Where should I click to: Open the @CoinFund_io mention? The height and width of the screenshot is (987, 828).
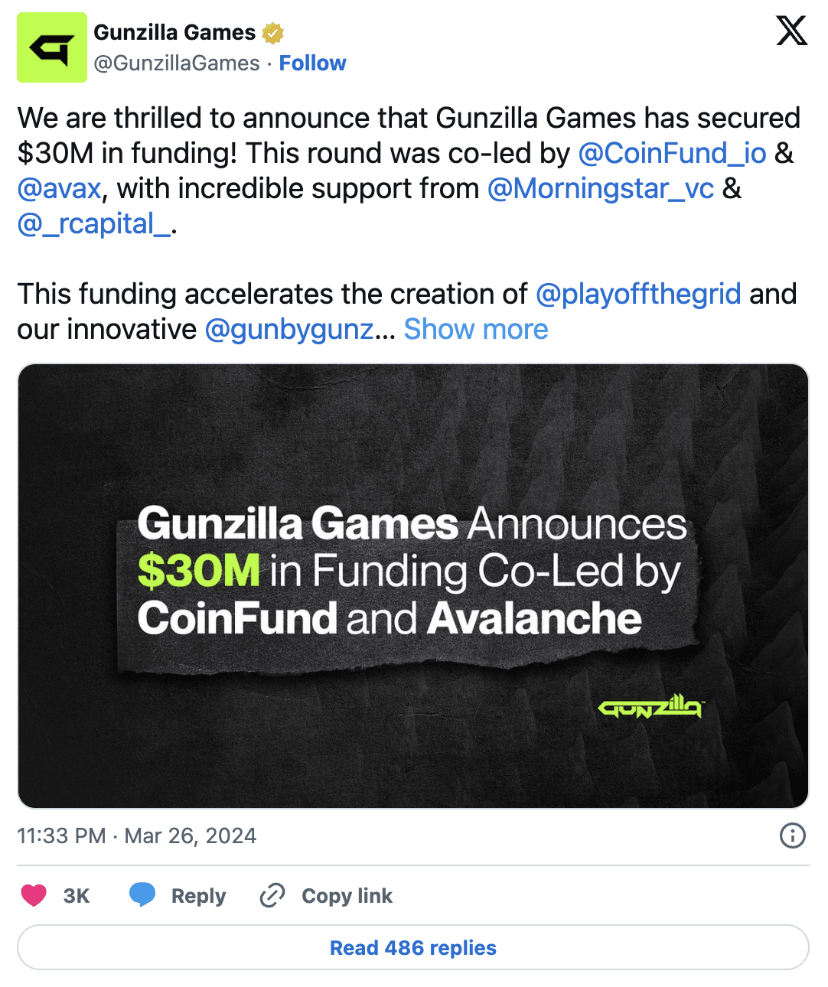[672, 153]
